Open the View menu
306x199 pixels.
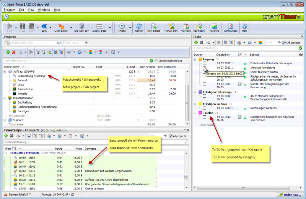(x=31, y=10)
